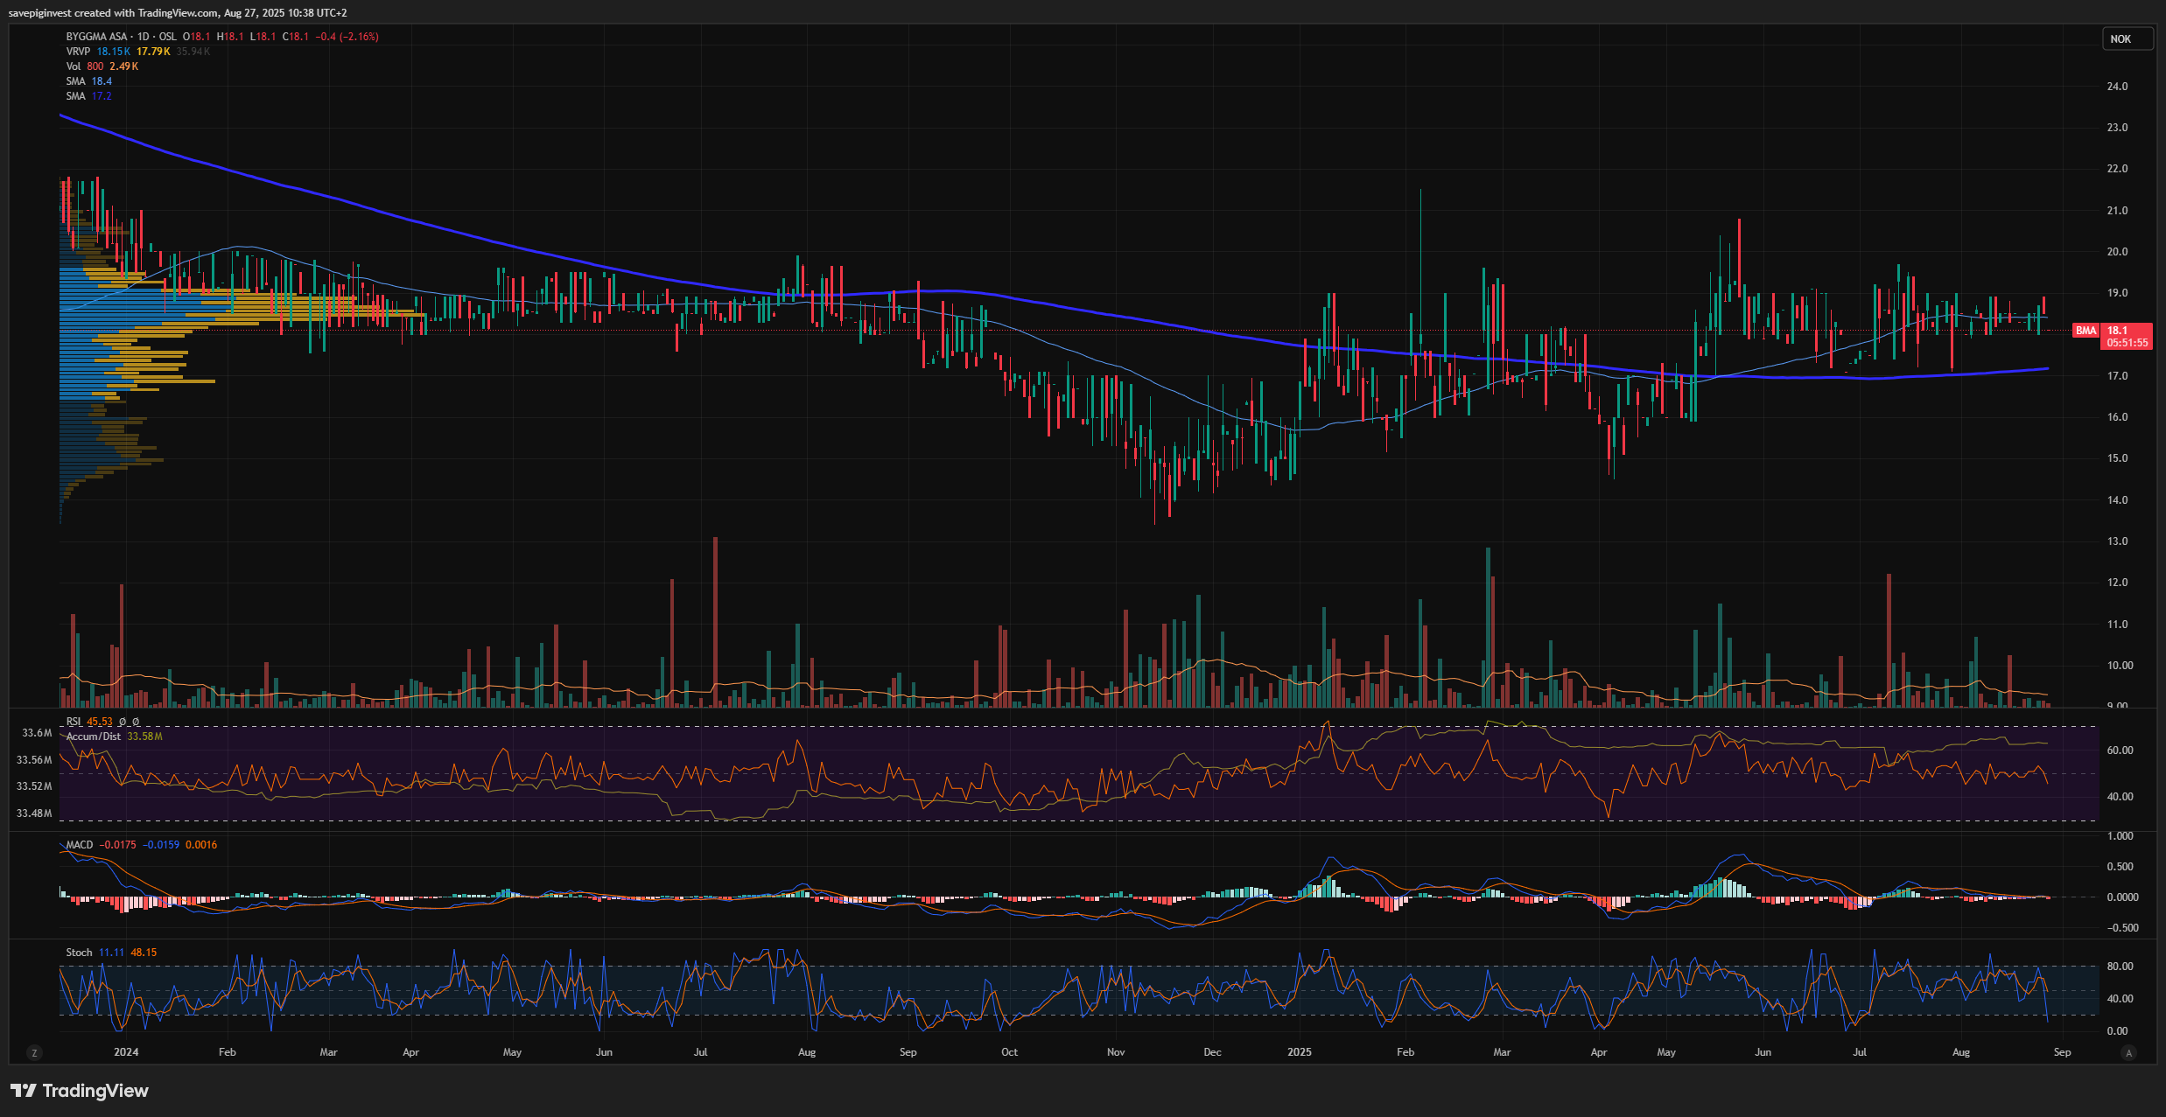Click the VRVP 17.79K value
The width and height of the screenshot is (2166, 1117).
(x=153, y=52)
